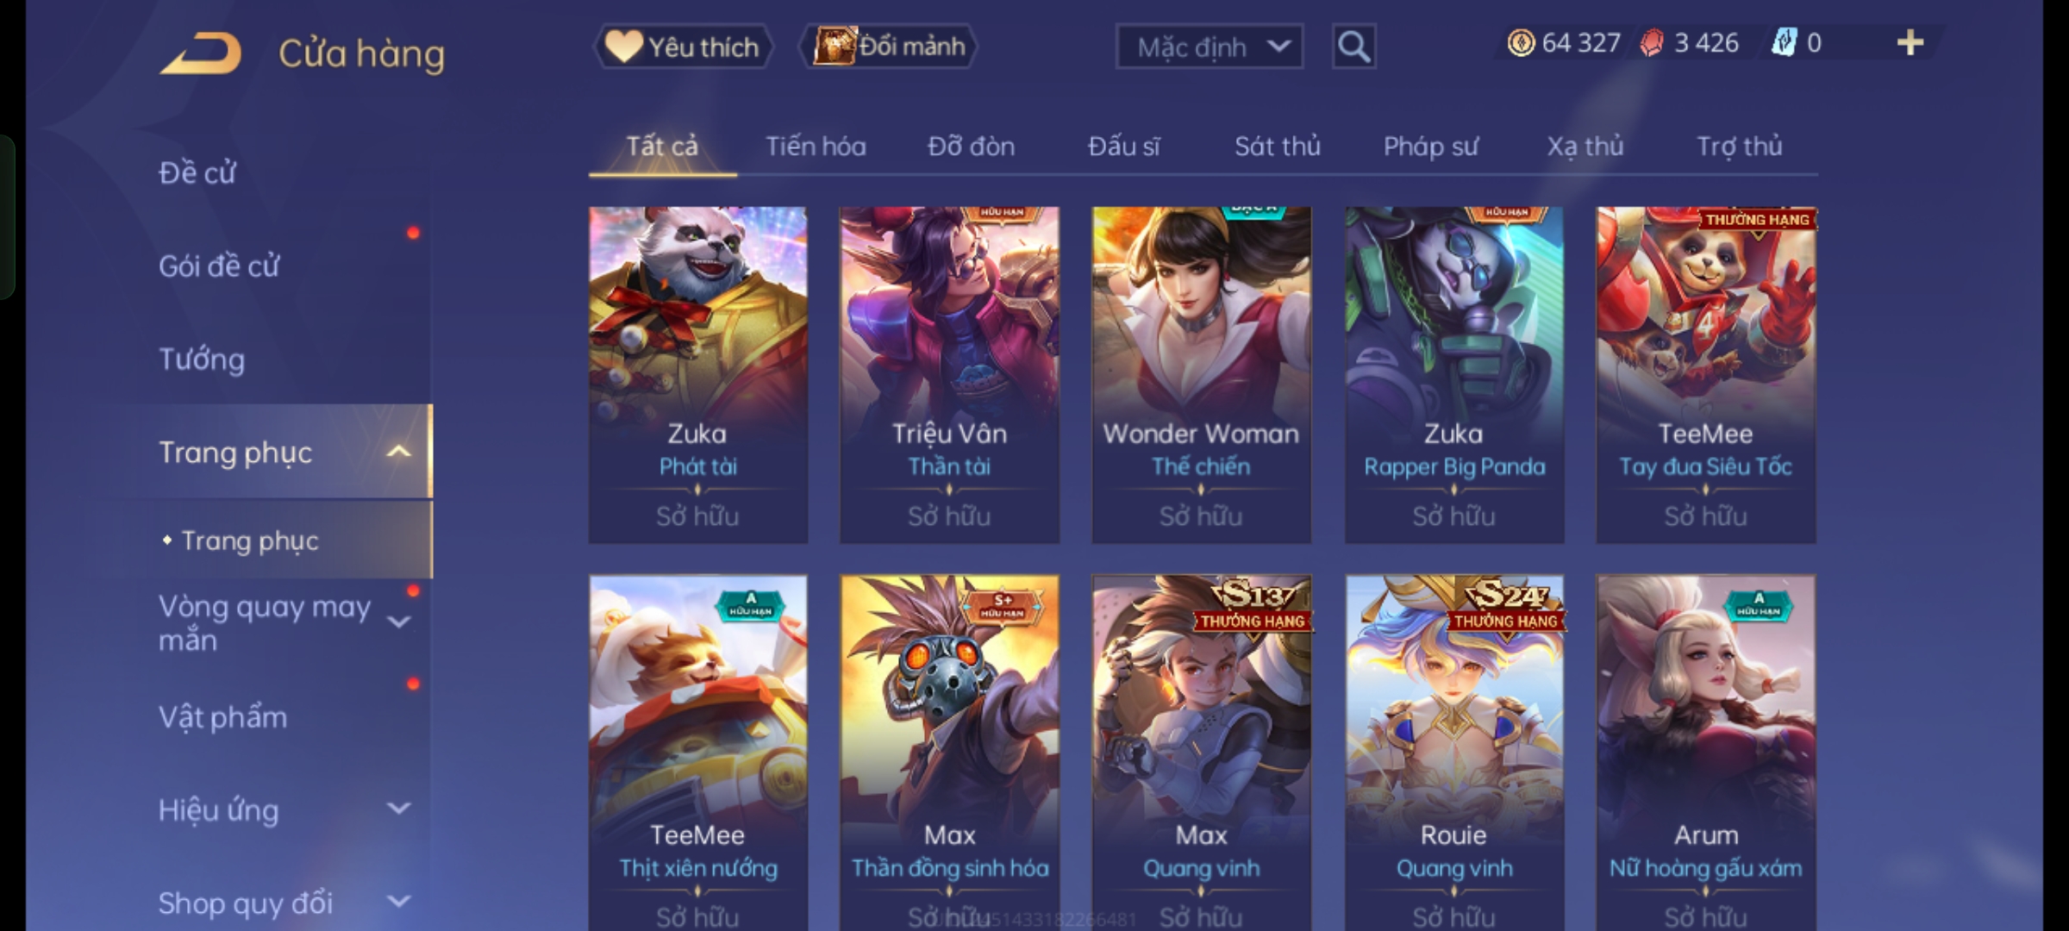This screenshot has width=2069, height=931.
Task: Expand the Shop quy đổi section
Action: [x=398, y=902]
